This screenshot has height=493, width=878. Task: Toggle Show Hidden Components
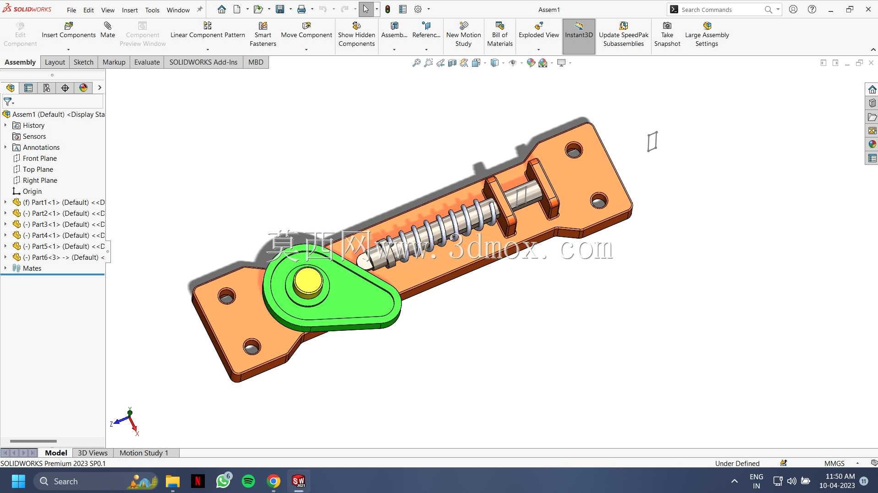point(357,34)
